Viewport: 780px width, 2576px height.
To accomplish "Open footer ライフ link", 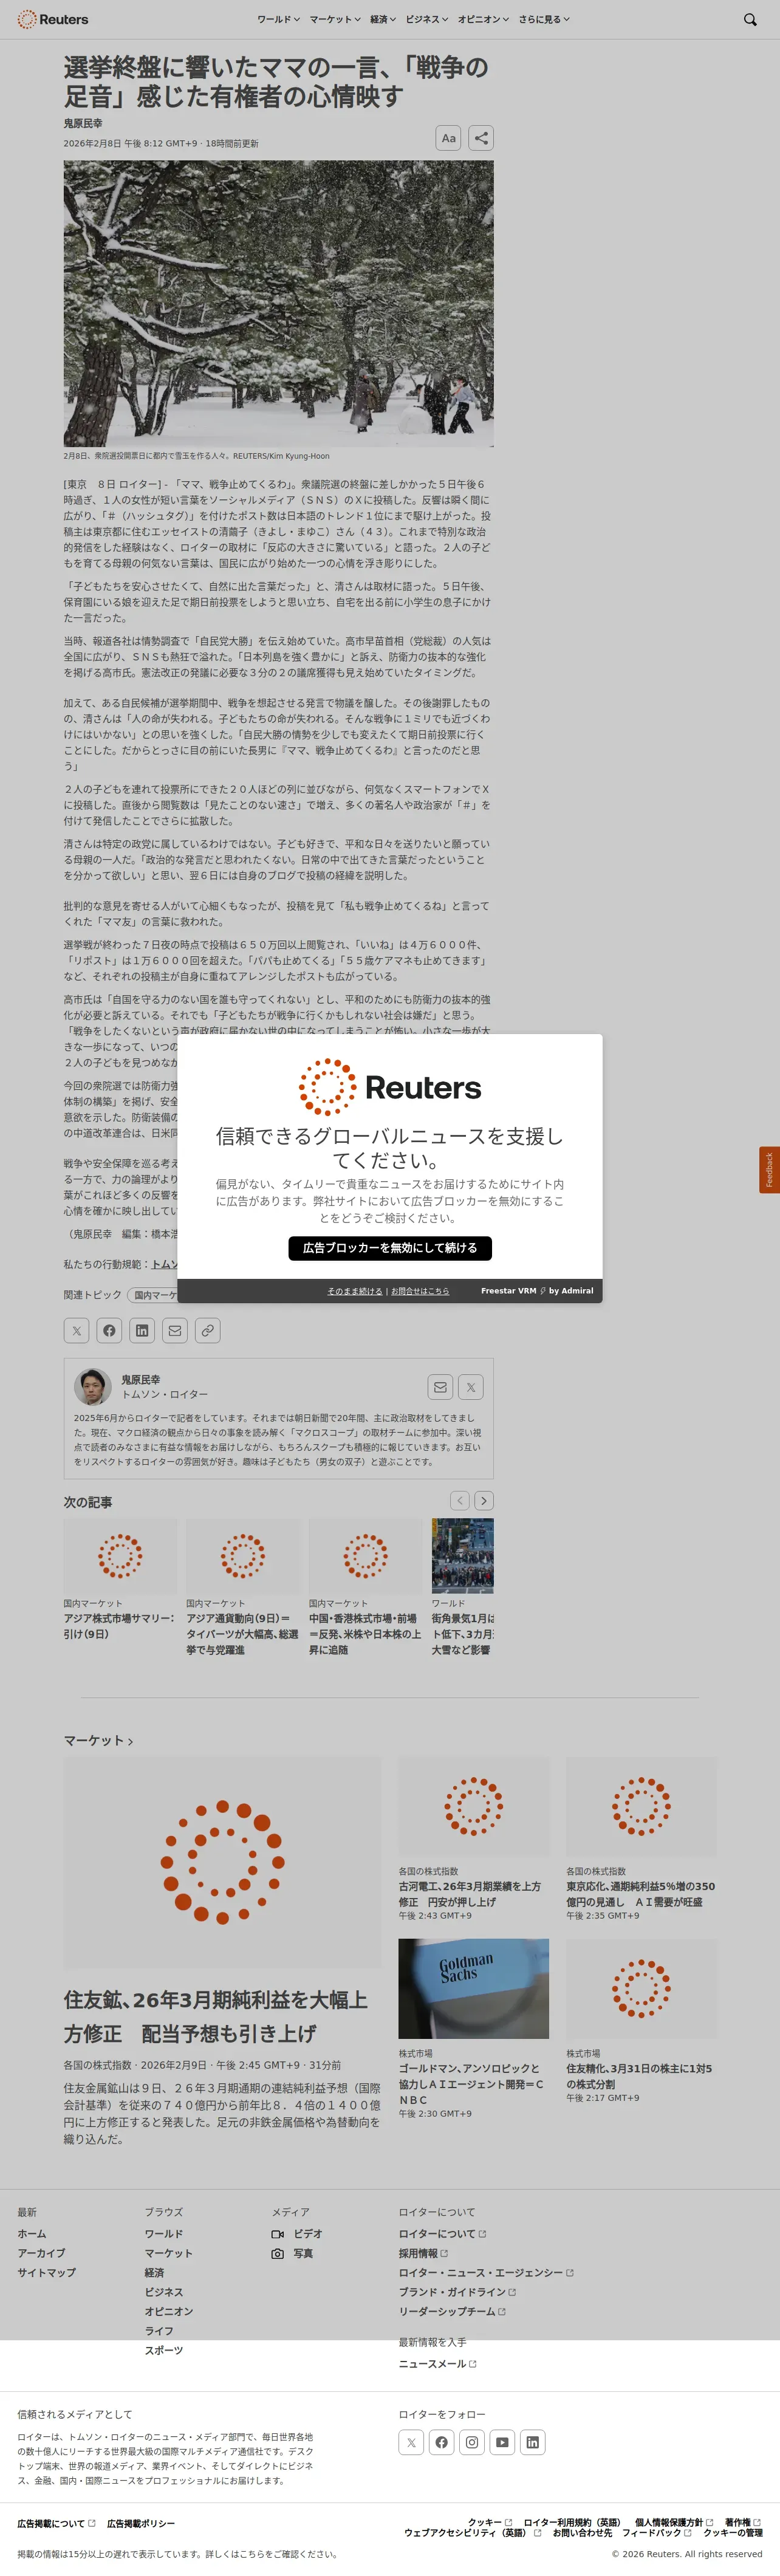I will click(x=159, y=2330).
